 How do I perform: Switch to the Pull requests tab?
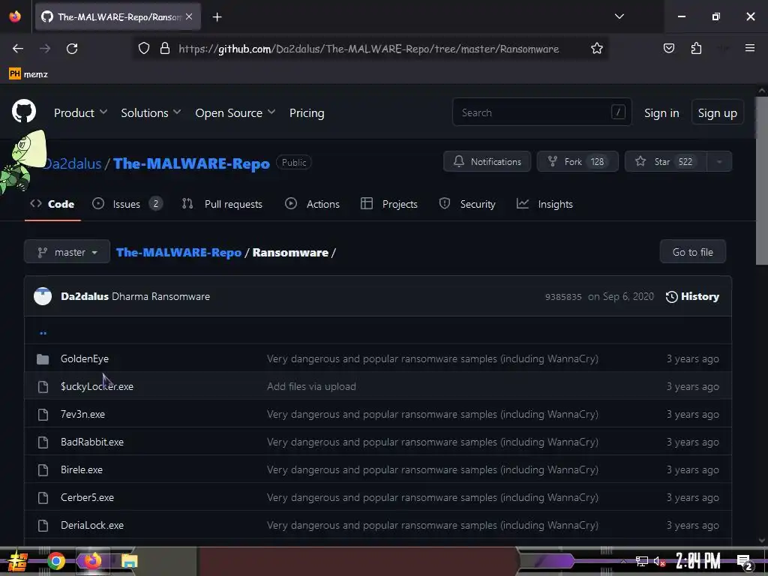pyautogui.click(x=222, y=204)
